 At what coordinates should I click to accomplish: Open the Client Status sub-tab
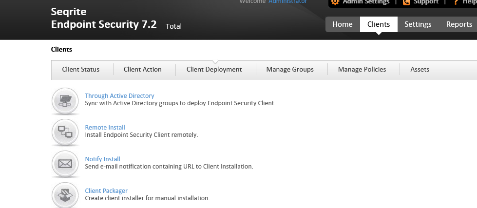(x=80, y=69)
